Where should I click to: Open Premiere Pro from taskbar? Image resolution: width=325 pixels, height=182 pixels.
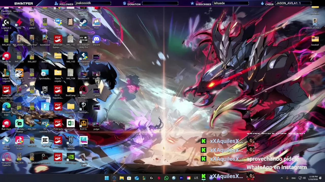pos(181,178)
